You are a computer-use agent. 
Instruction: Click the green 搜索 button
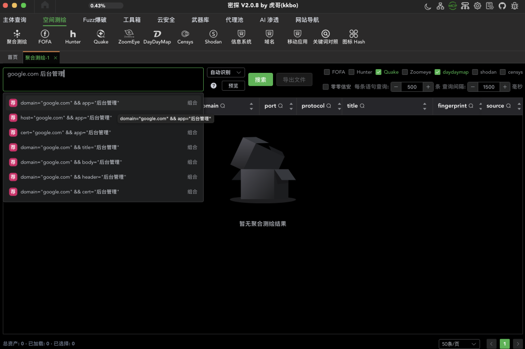(x=260, y=80)
